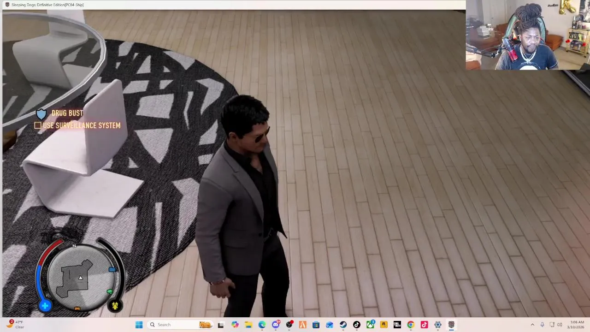Open the pink TikTok taskbar icon
Screen dimensions: 590x332
424,325
